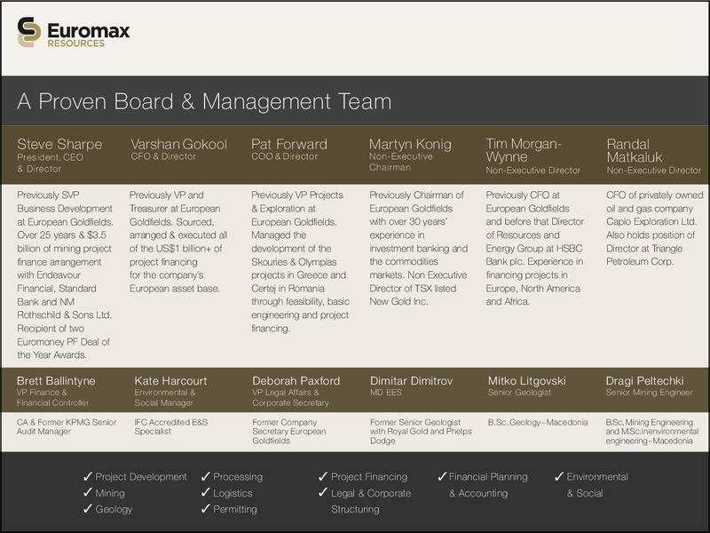
Task: Select the Randal Matkaluk name heading
Action: pos(635,150)
